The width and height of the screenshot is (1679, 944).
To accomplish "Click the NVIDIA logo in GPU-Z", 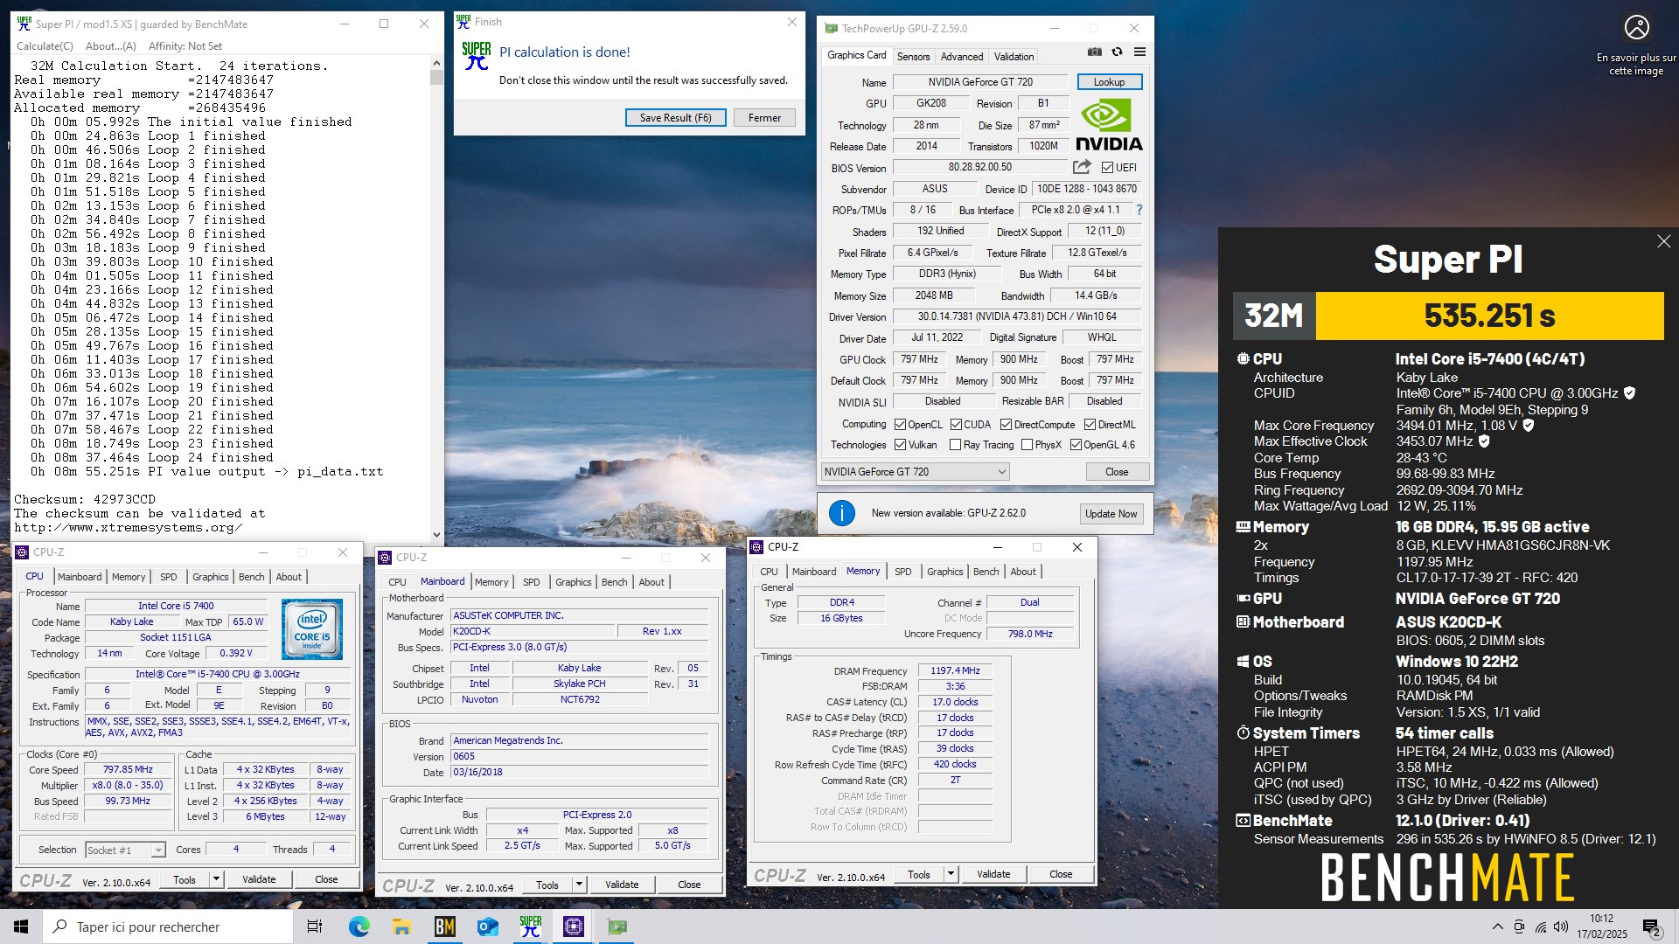I will click(x=1108, y=125).
